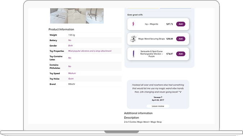Image resolution: width=243 pixels, height=136 pixels.
Task: Click '2-in-1 Combo: Magic Wand + Magic Strap' text
Action: [143, 122]
